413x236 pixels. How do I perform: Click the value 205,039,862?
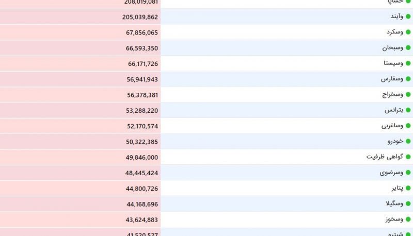(140, 17)
